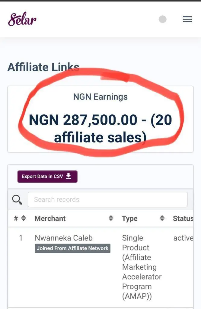The height and width of the screenshot is (309, 201).
Task: Click the search magnifier icon
Action: [x=17, y=199]
